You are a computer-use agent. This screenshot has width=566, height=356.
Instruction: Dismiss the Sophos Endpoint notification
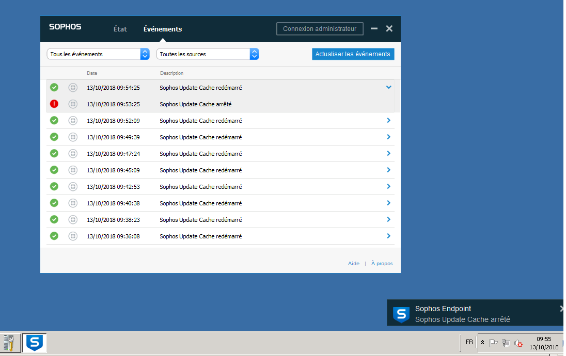click(562, 309)
